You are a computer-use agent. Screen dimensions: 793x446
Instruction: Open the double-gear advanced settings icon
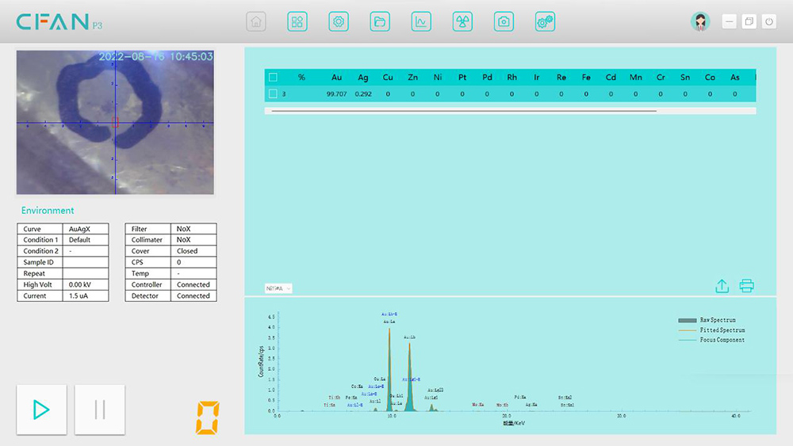pyautogui.click(x=546, y=21)
